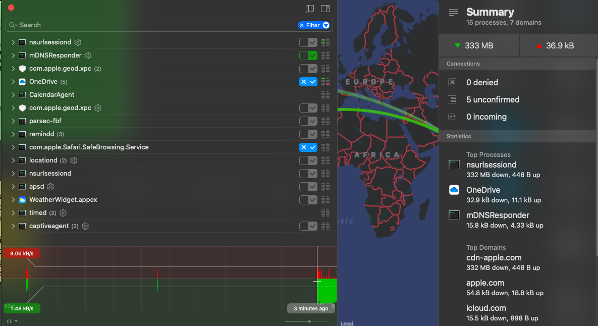This screenshot has width=598, height=326.
Task: Click the right panel vertical scrollbar
Action: pos(596,157)
